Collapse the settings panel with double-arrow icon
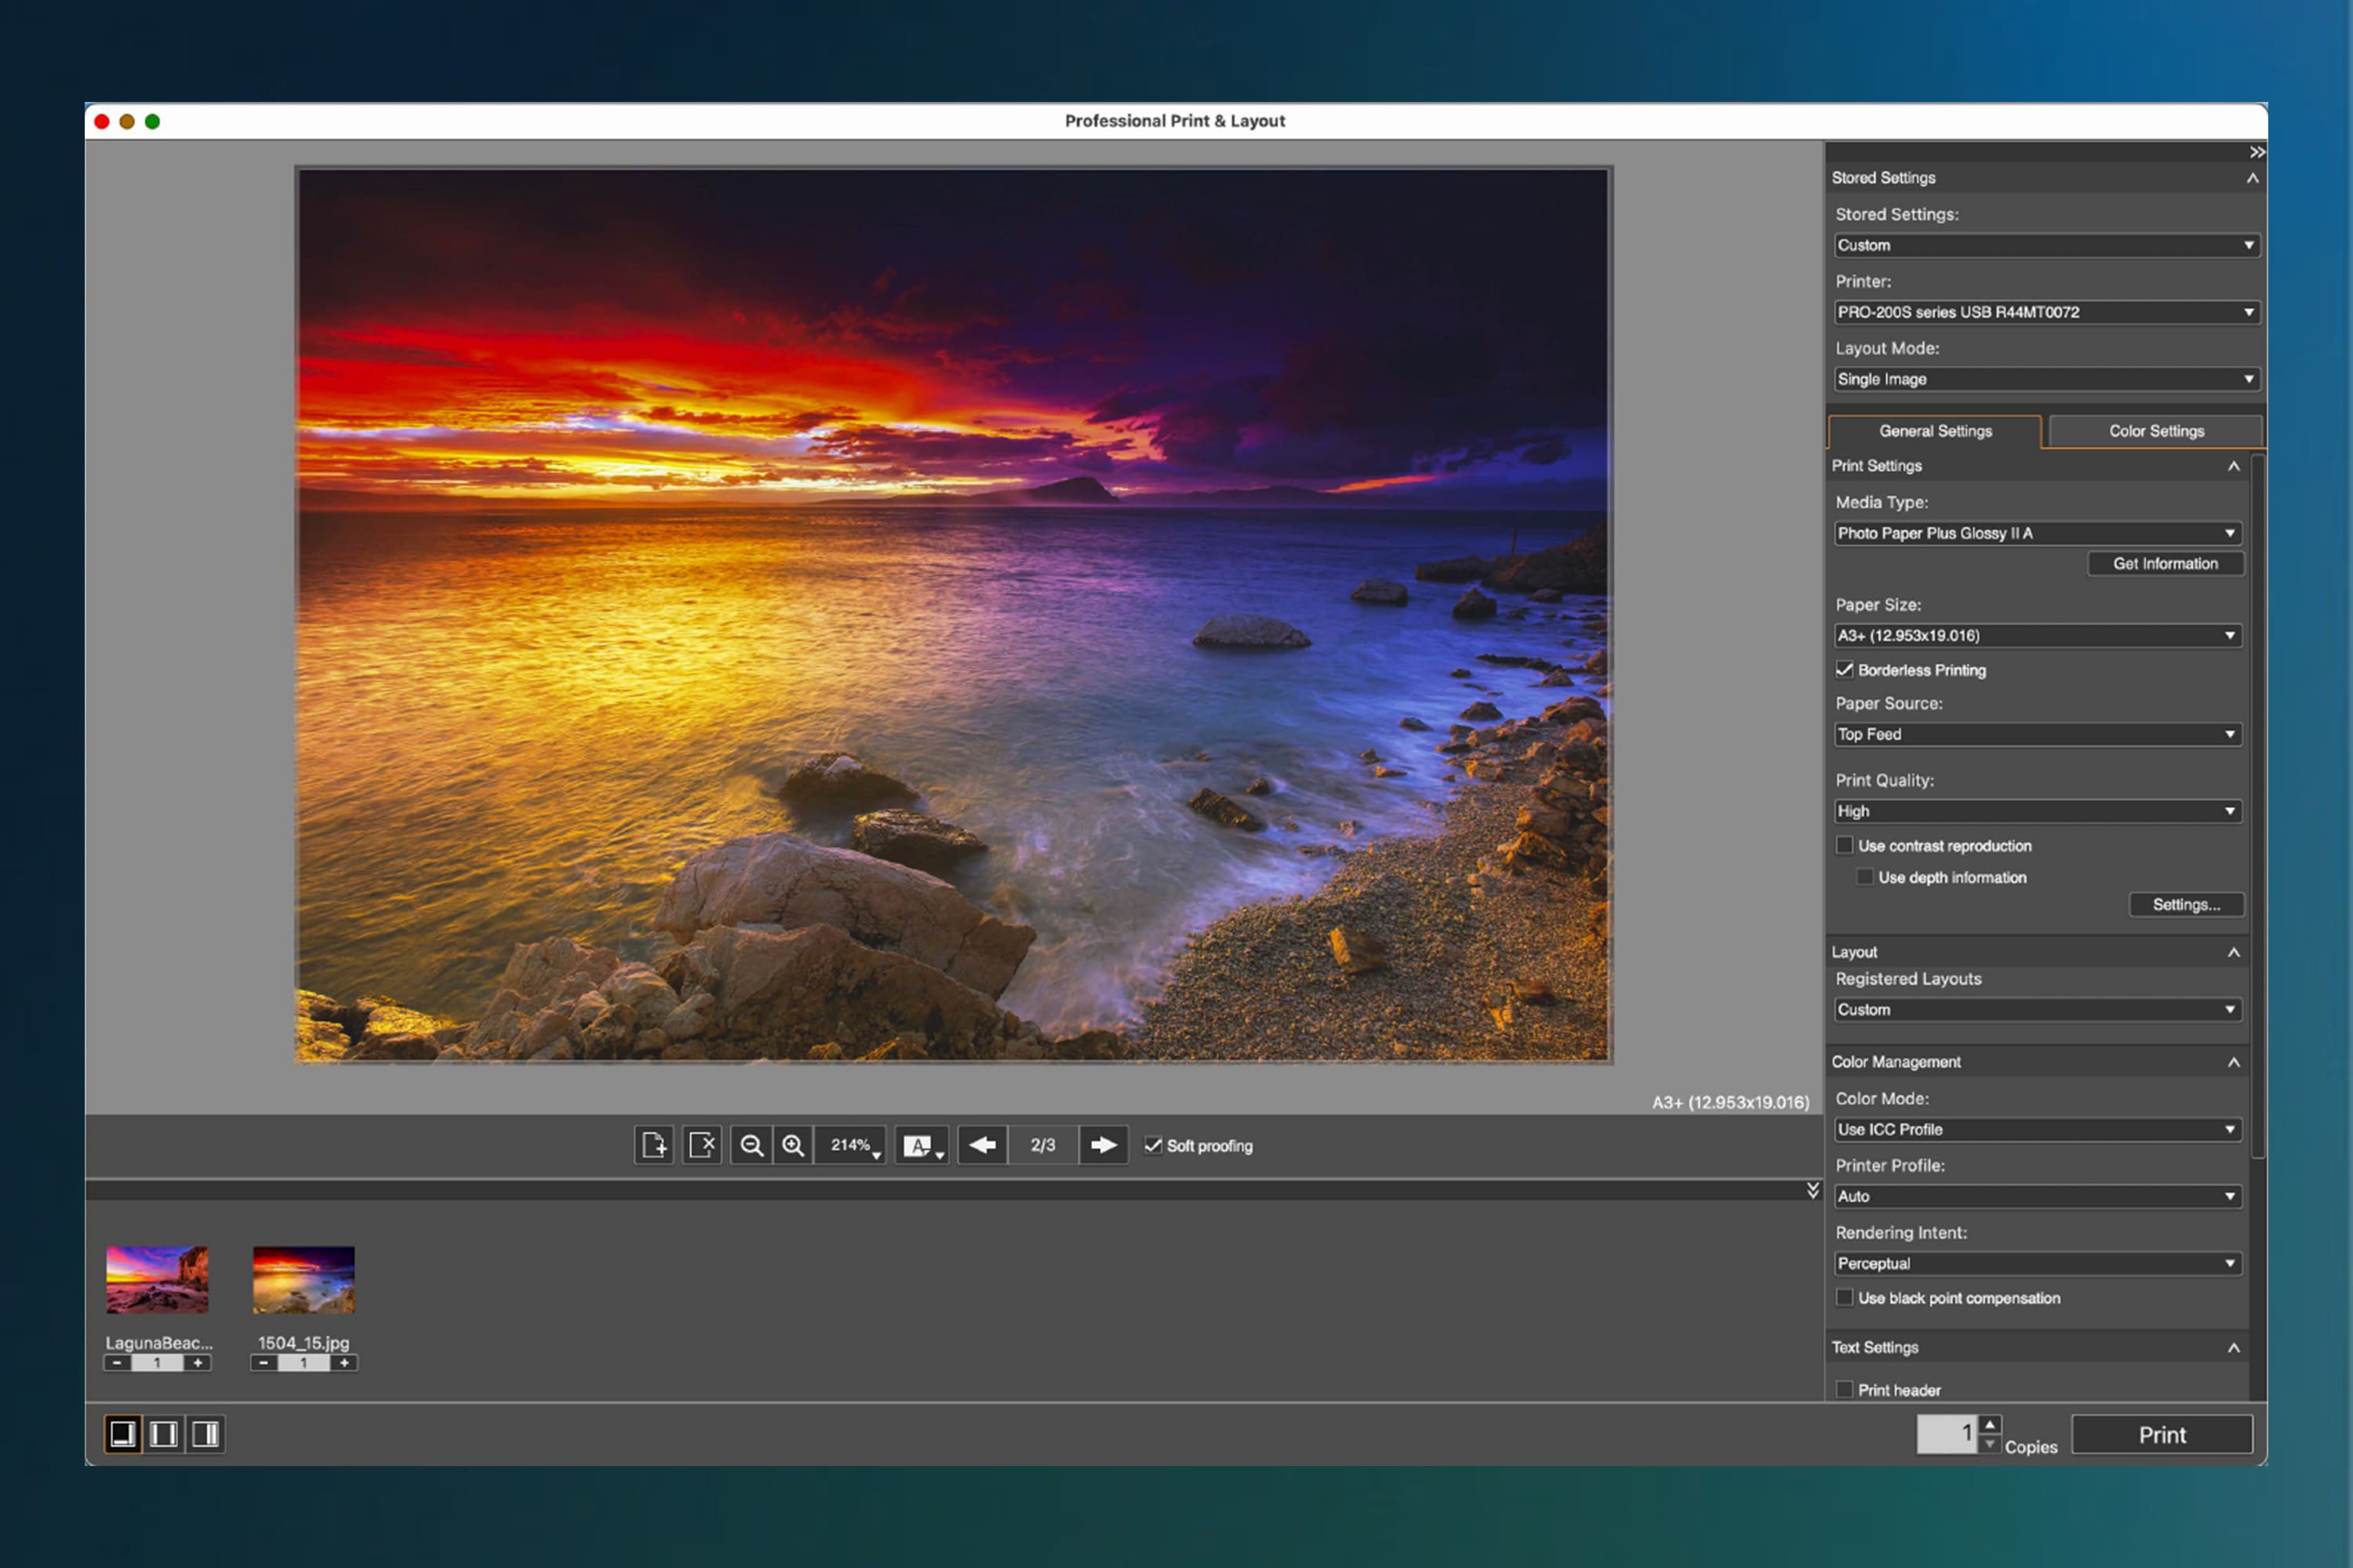2353x1568 pixels. (x=2256, y=152)
